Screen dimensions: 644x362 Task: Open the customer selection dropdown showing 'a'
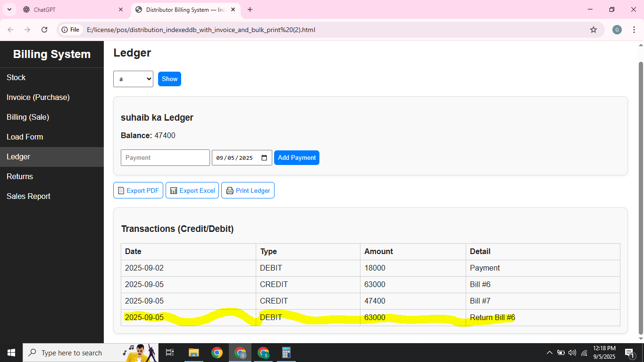133,79
